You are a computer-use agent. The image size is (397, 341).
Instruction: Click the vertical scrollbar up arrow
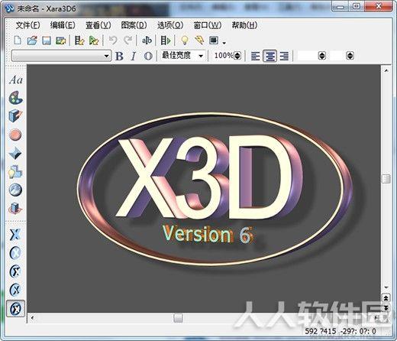(386, 70)
